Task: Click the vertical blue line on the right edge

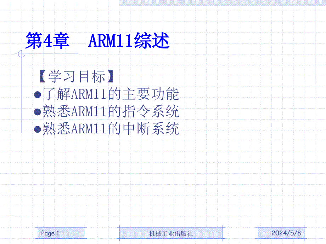Action: 315,42
